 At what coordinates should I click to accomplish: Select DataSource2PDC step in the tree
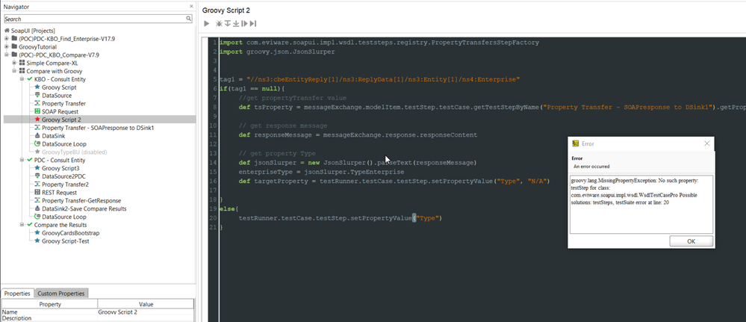click(66, 176)
